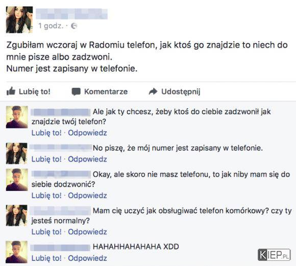
Task: Click Odpowiedz under 'siebie dodzwonić?' comment
Action: click(87, 196)
